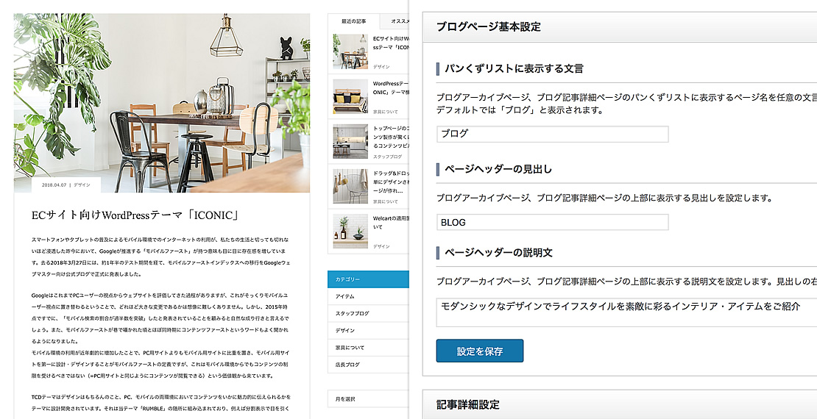Open the dining room thumbnail in recent posts
The width and height of the screenshot is (817, 419).
click(350, 52)
